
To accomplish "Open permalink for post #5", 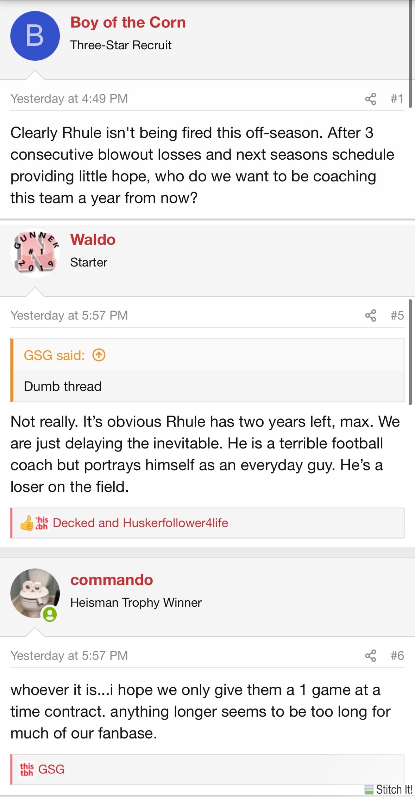I will click(x=397, y=315).
